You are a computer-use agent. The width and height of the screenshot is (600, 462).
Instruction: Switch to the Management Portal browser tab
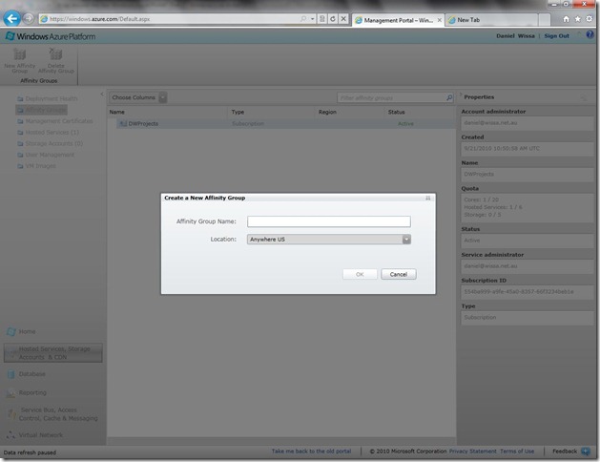tap(393, 18)
